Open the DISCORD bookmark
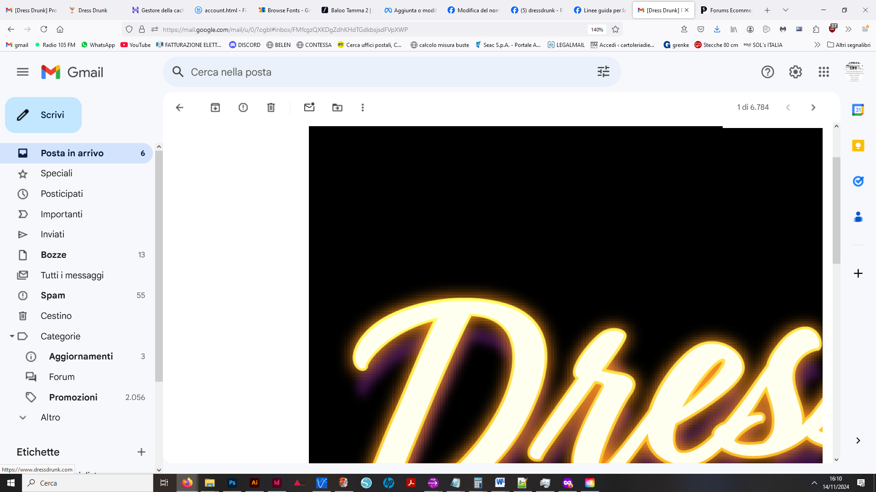The width and height of the screenshot is (876, 492). (x=245, y=45)
